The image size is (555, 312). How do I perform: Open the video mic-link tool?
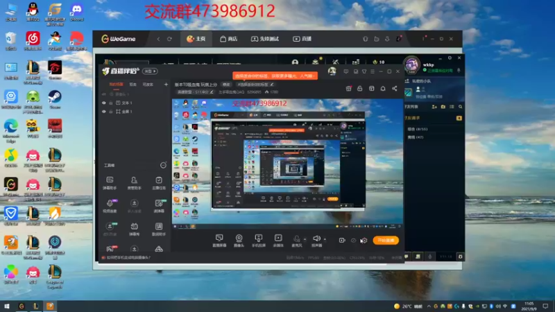pos(110,206)
